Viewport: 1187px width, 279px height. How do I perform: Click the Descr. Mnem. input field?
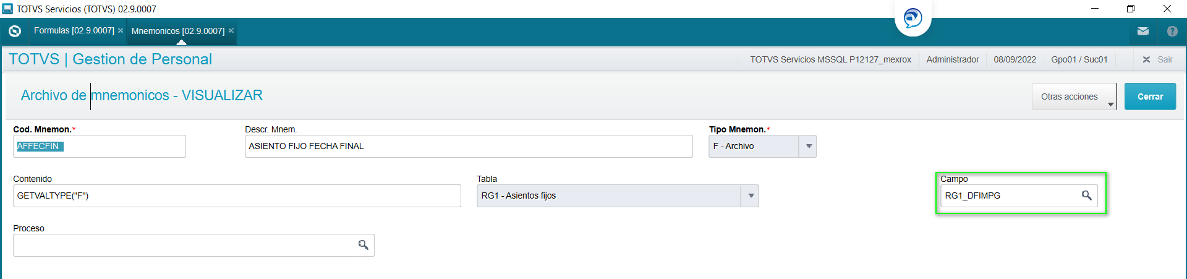click(x=469, y=146)
